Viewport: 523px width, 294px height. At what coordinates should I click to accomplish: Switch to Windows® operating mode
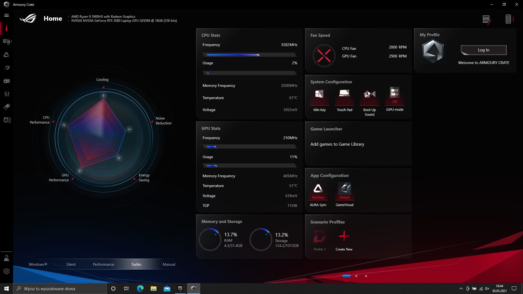[38, 264]
